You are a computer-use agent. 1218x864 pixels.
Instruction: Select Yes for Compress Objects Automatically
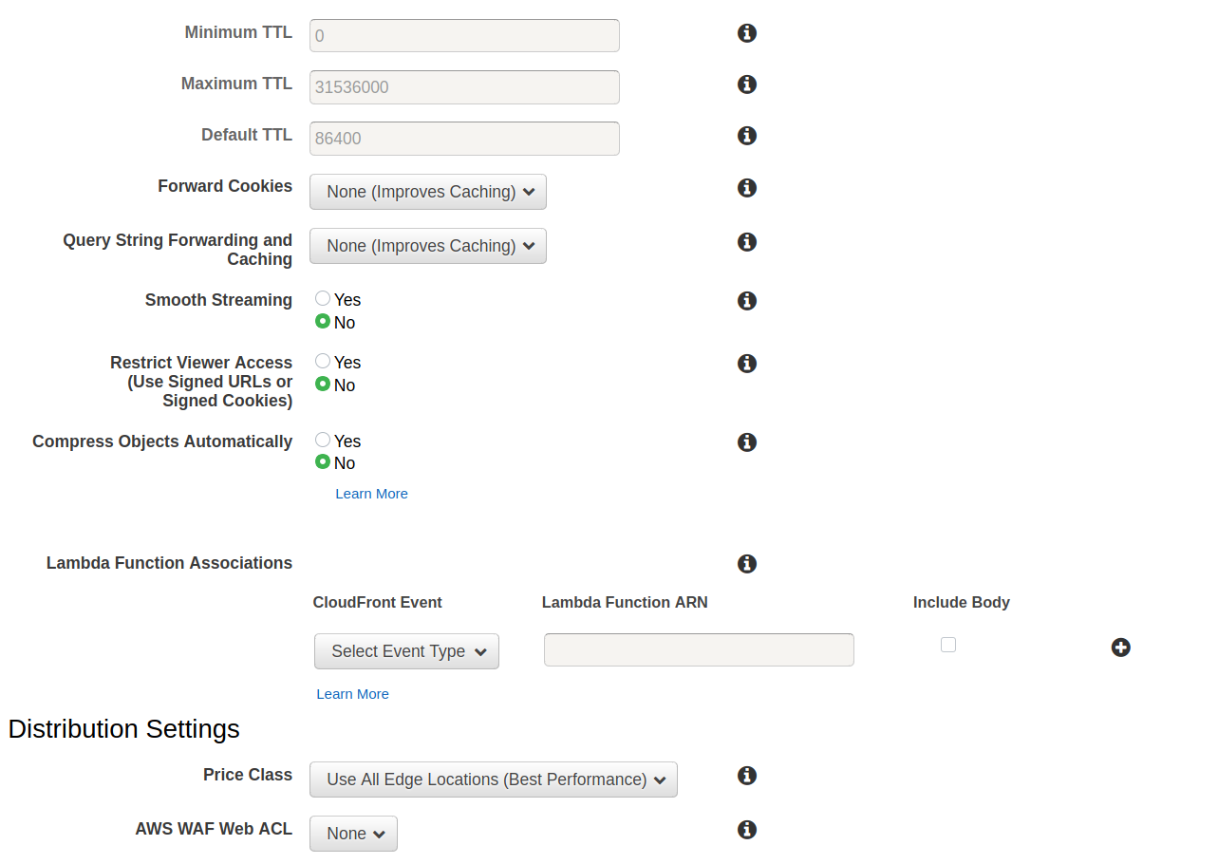click(323, 440)
